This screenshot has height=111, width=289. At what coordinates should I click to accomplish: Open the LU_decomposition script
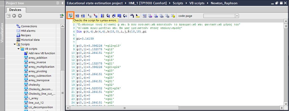(41, 107)
